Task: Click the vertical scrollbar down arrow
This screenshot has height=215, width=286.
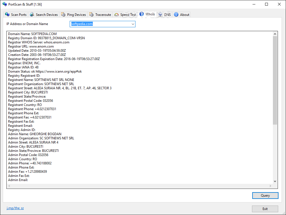Action: click(x=275, y=181)
